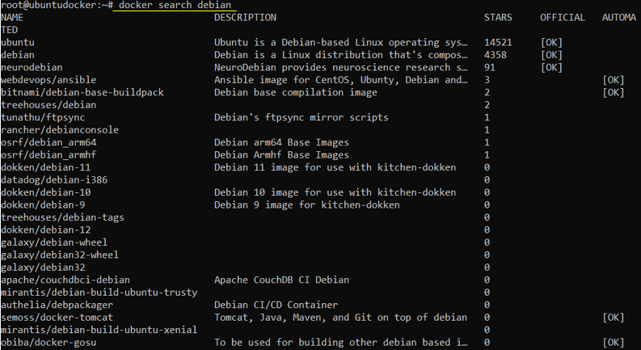Click the automated [OK] for semoss/docker-tomcat

pyautogui.click(x=614, y=318)
